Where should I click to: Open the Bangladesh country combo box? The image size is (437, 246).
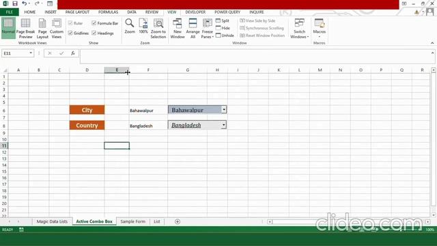tap(224, 125)
